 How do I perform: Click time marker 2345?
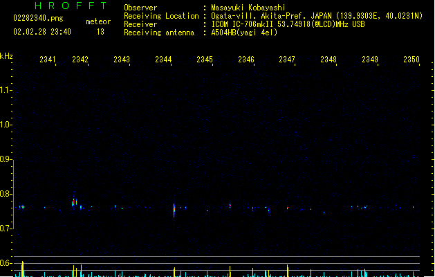pyautogui.click(x=205, y=60)
